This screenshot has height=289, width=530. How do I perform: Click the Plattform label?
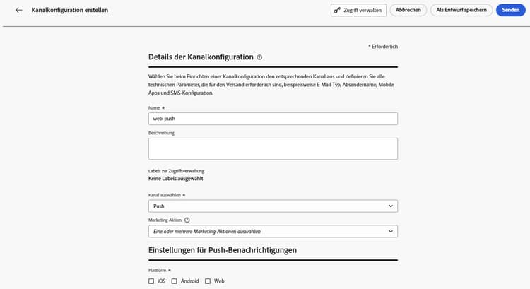[157, 271]
